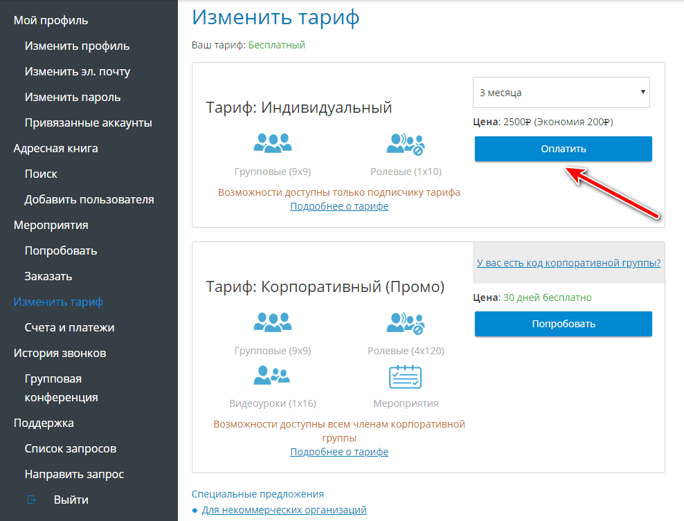Click role-based icon in Individual tariff
The height and width of the screenshot is (521, 684).
[406, 145]
